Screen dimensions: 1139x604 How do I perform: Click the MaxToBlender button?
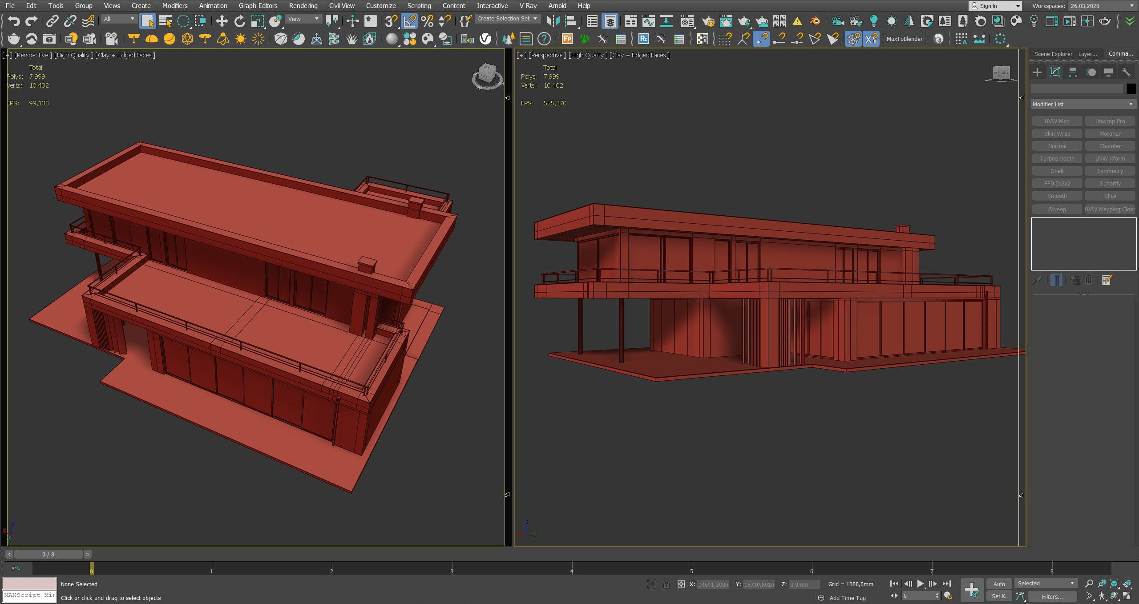(905, 39)
